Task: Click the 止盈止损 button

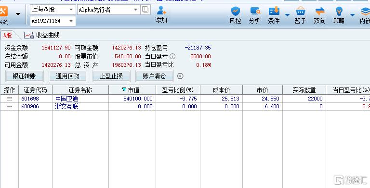Action: coord(111,76)
